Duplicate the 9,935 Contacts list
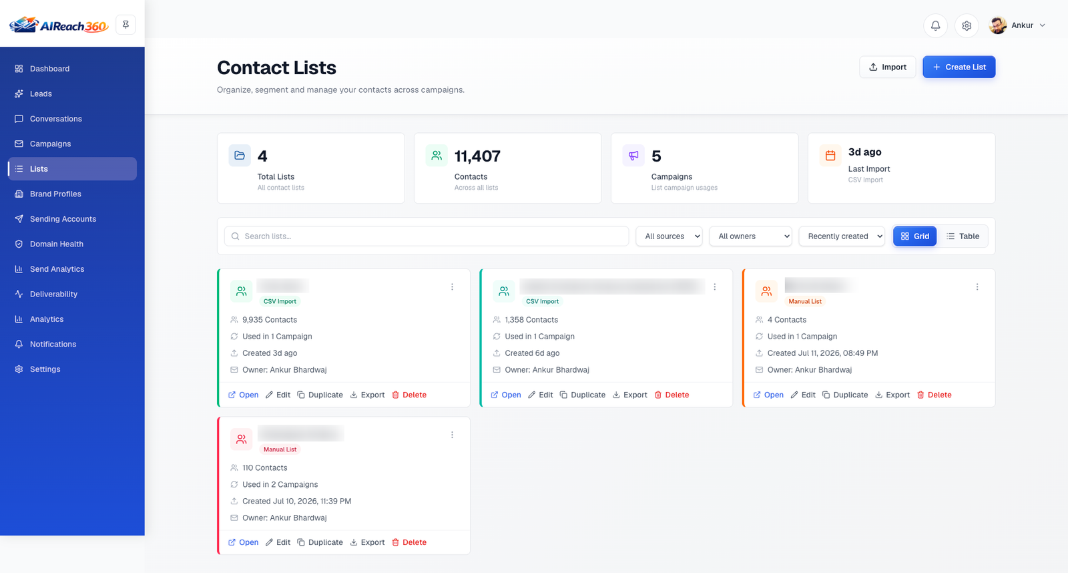The width and height of the screenshot is (1068, 573). tap(320, 395)
